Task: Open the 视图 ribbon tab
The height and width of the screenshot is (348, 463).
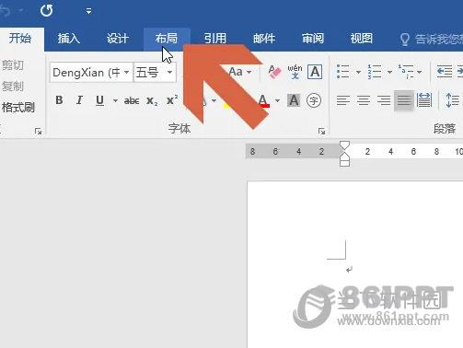Action: pyautogui.click(x=362, y=39)
